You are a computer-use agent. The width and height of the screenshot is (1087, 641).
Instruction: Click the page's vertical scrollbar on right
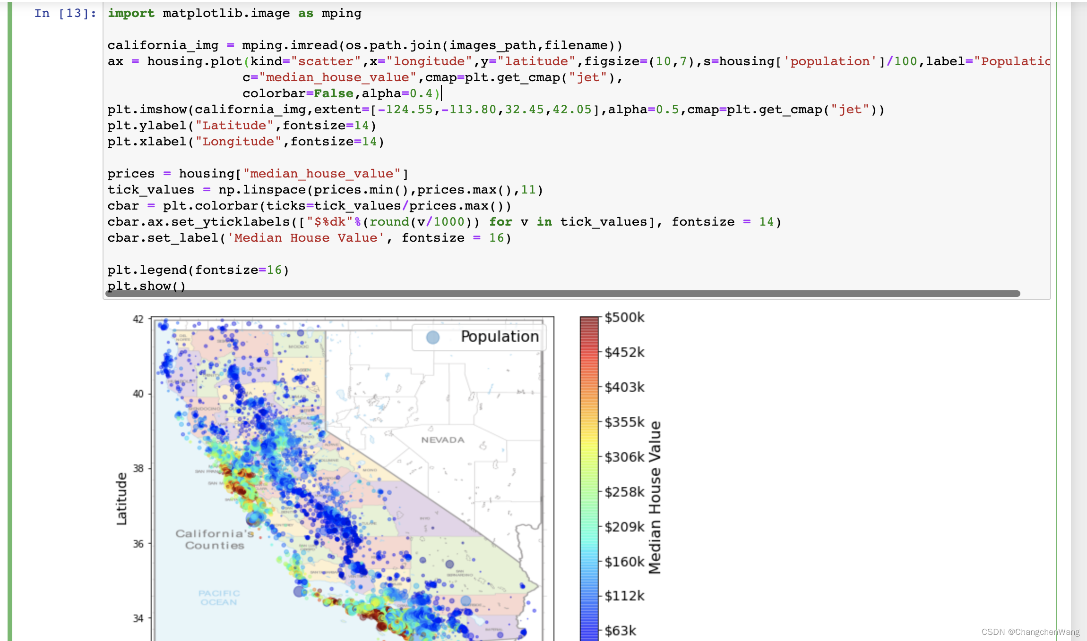pyautogui.click(x=1078, y=321)
